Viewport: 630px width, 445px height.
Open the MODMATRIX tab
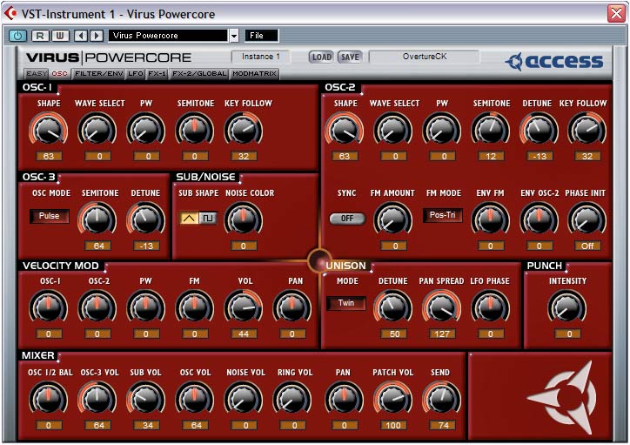(x=255, y=74)
